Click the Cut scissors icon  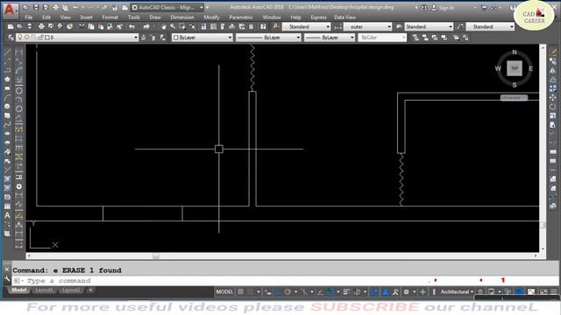tap(82, 27)
